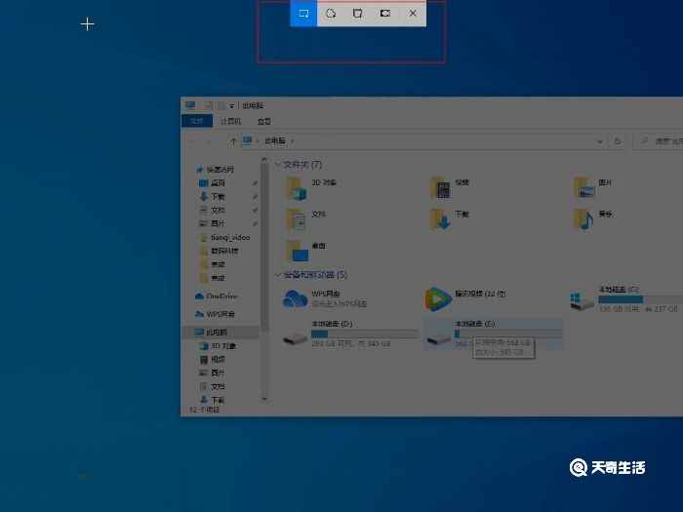Screen dimensions: 683x512
Task: Collapse the 设备和驱动器 group
Action: pos(278,275)
